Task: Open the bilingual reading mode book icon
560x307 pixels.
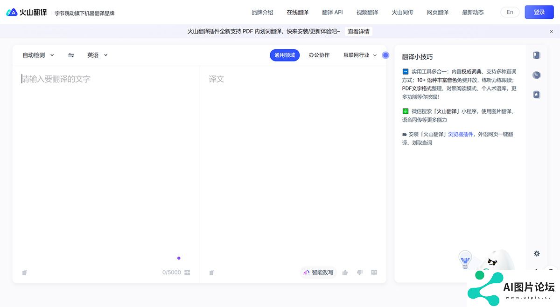Action: (x=374, y=273)
